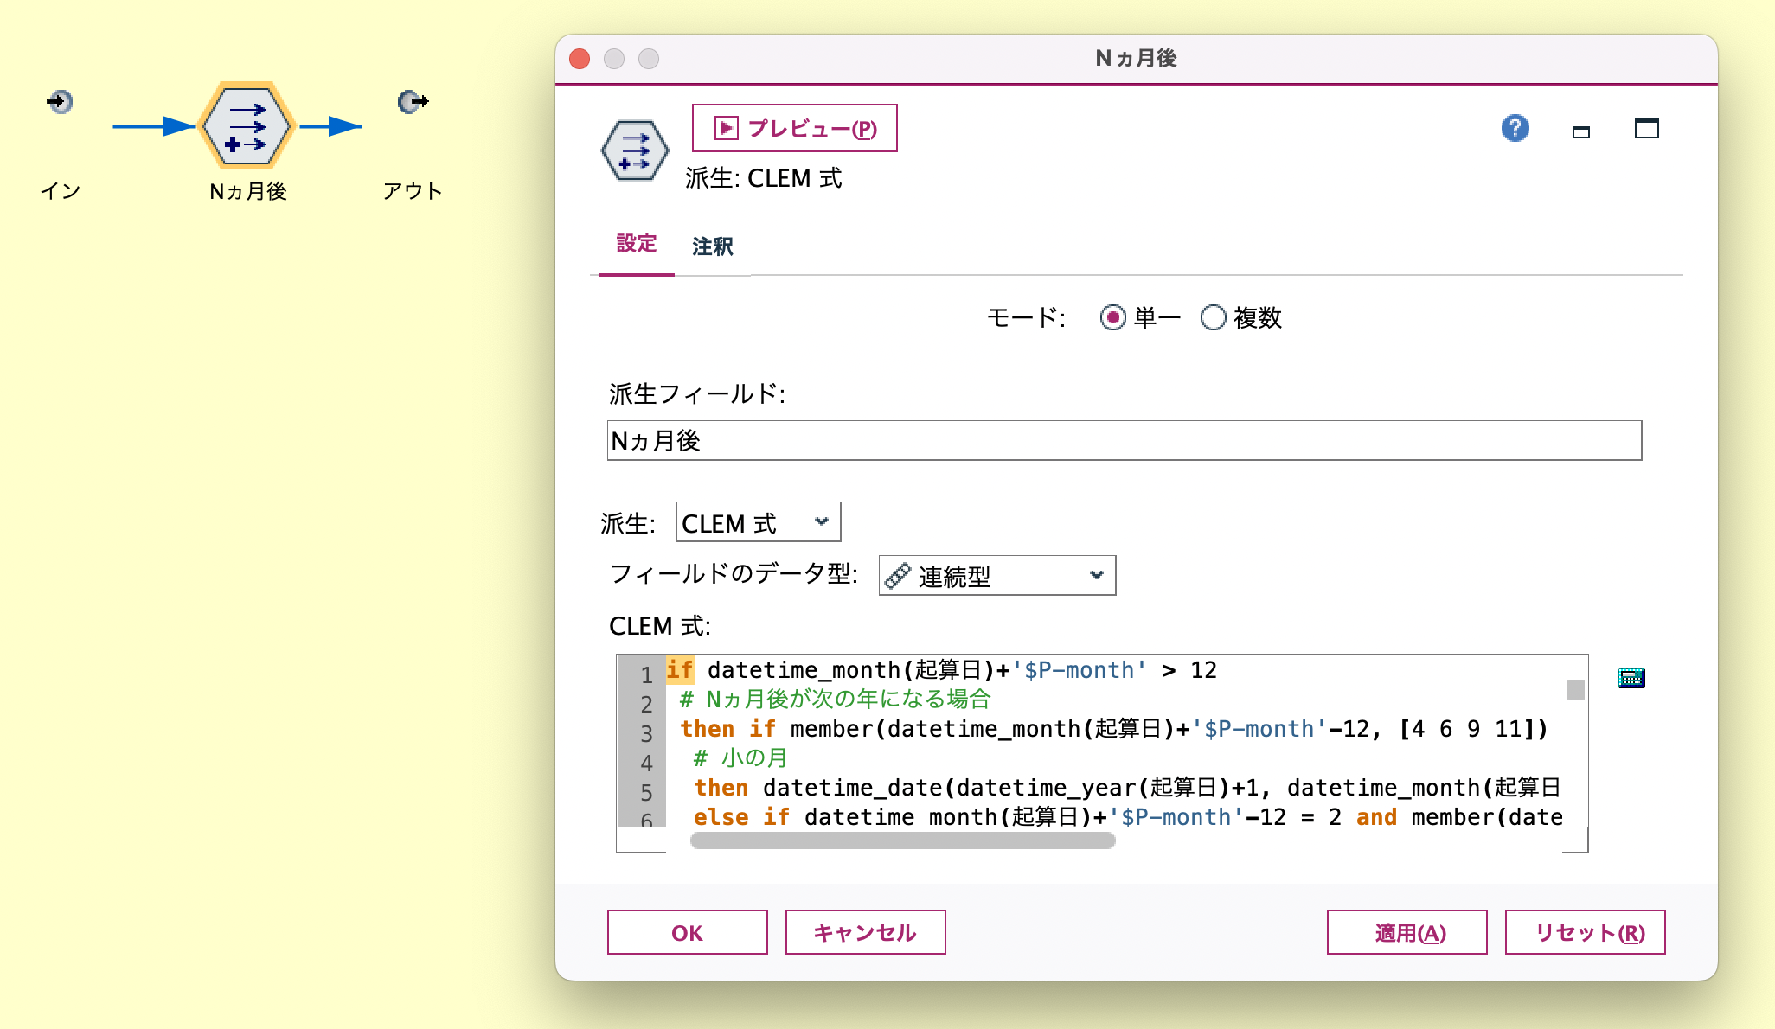Select the 単一 mode radio button
The width and height of the screenshot is (1775, 1029).
point(1113,318)
